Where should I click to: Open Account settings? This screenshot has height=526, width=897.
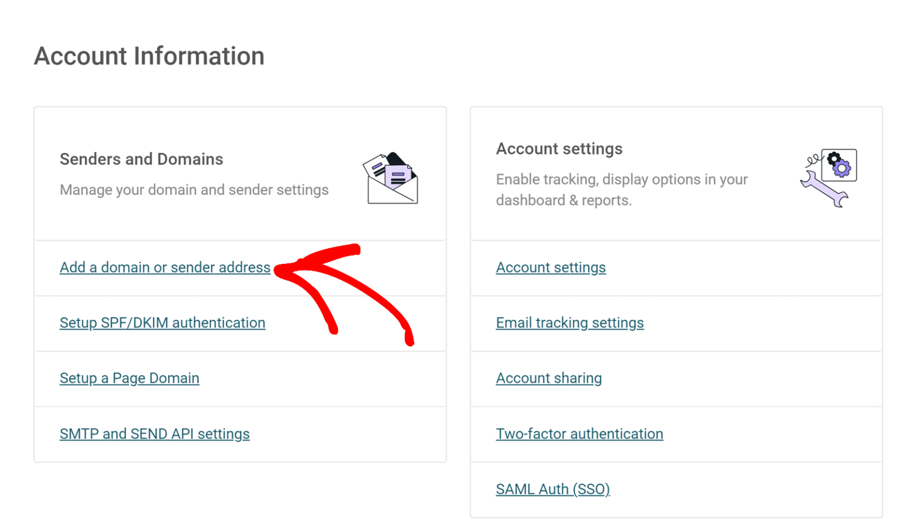pyautogui.click(x=550, y=267)
